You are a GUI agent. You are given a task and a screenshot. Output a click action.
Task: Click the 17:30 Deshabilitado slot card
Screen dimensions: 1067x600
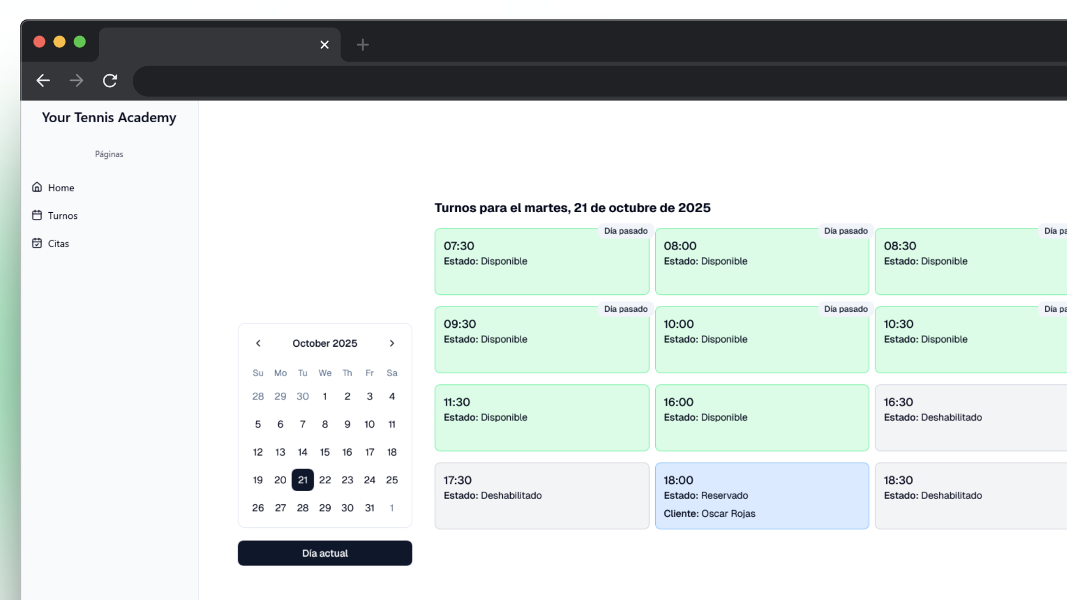pos(541,496)
